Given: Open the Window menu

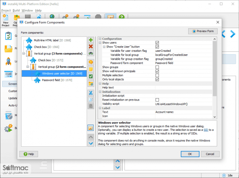Looking at the screenshot, I should click(27, 10).
